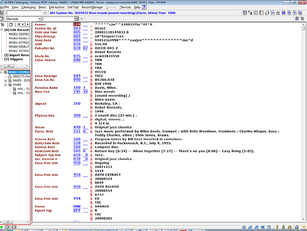Image resolution: width=307 pixels, height=231 pixels.
Task: Expand the MAI50 node in record tree
Action: [6, 80]
